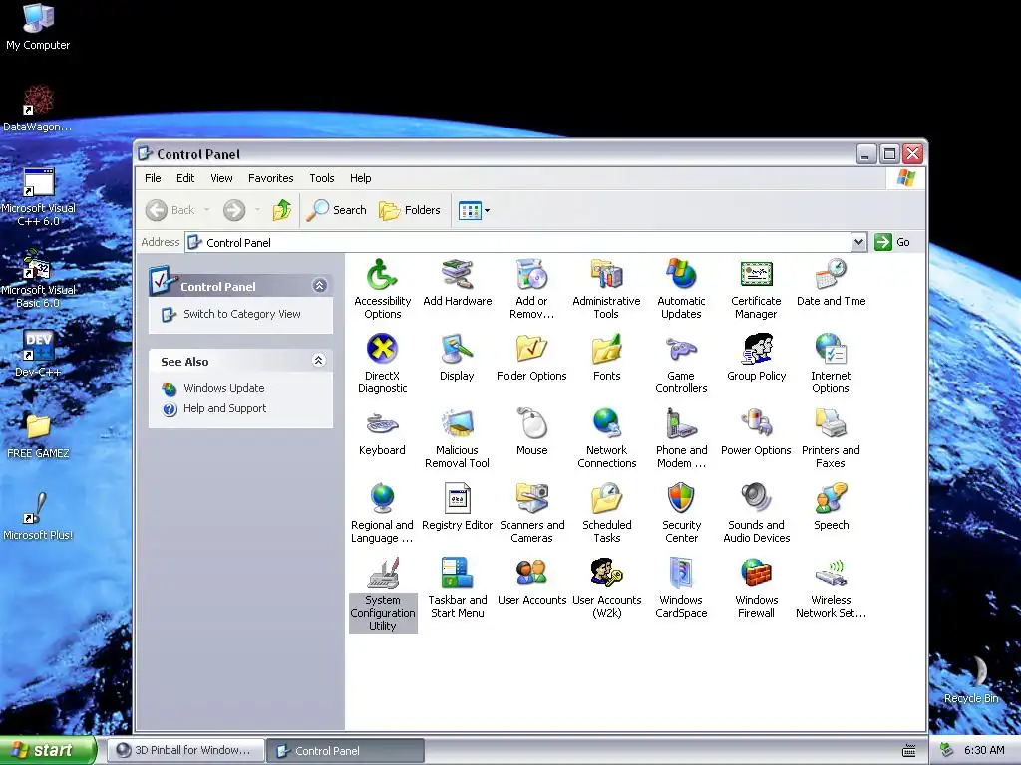1021x765 pixels.
Task: Select Group Policy icon
Action: [756, 358]
